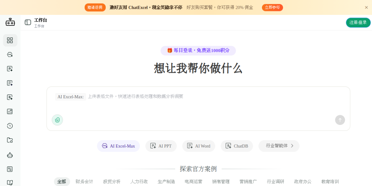Select the 全部 category tab
The width and height of the screenshot is (372, 186).
(62, 182)
